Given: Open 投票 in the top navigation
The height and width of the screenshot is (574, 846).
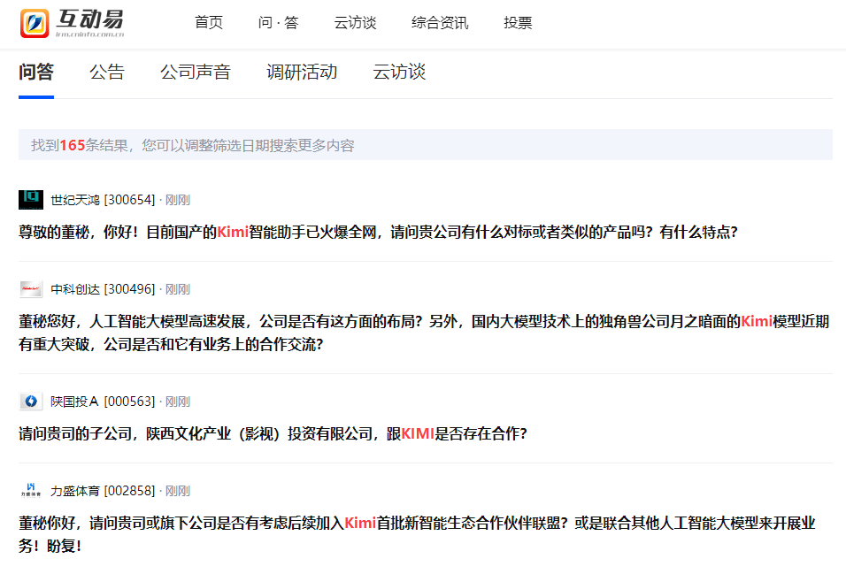Looking at the screenshot, I should [518, 23].
